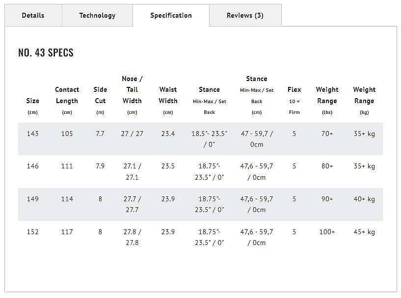
Task: Click the NO. 43 SPECS heading
Action: point(46,53)
